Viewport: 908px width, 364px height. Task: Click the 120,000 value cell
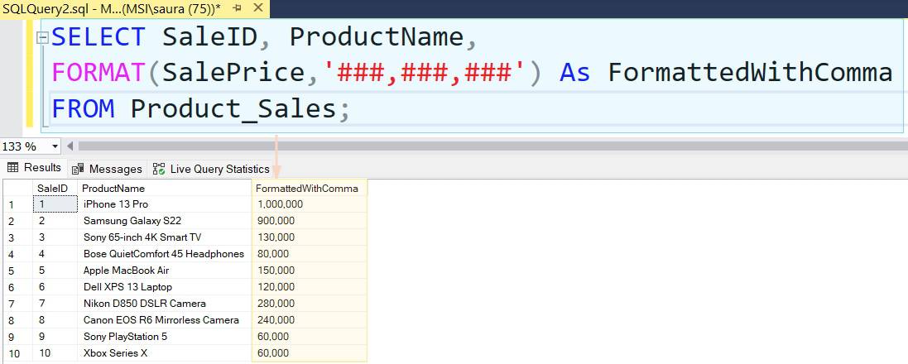coord(310,286)
